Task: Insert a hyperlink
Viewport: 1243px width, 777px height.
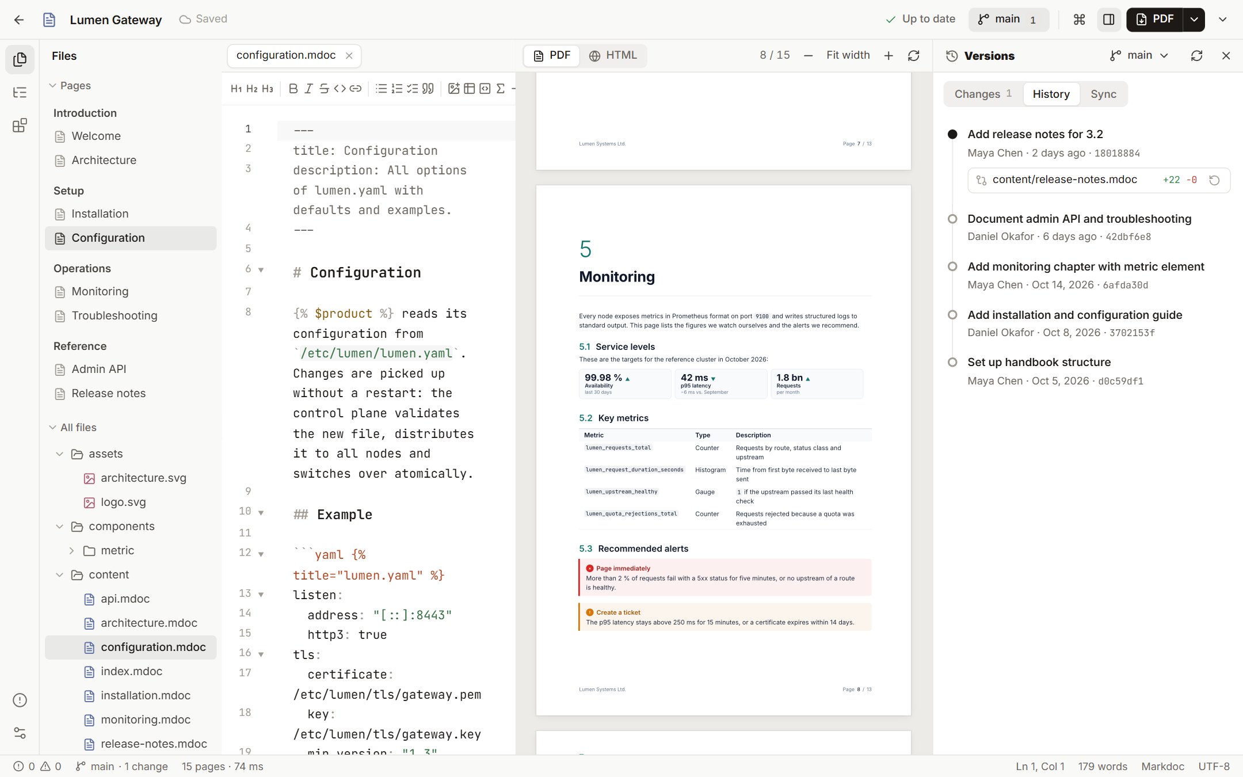Action: (356, 89)
